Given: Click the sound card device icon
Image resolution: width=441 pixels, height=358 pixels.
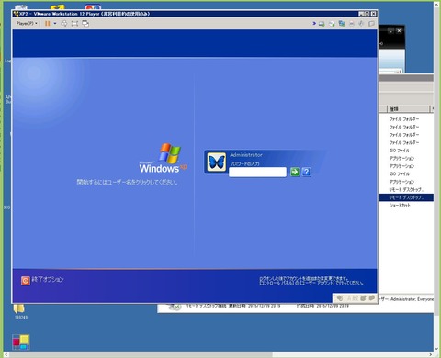Looking at the screenshot, I should [x=361, y=24].
